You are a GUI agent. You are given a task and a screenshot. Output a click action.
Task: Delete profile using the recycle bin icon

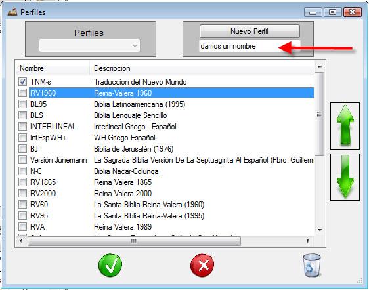click(312, 265)
